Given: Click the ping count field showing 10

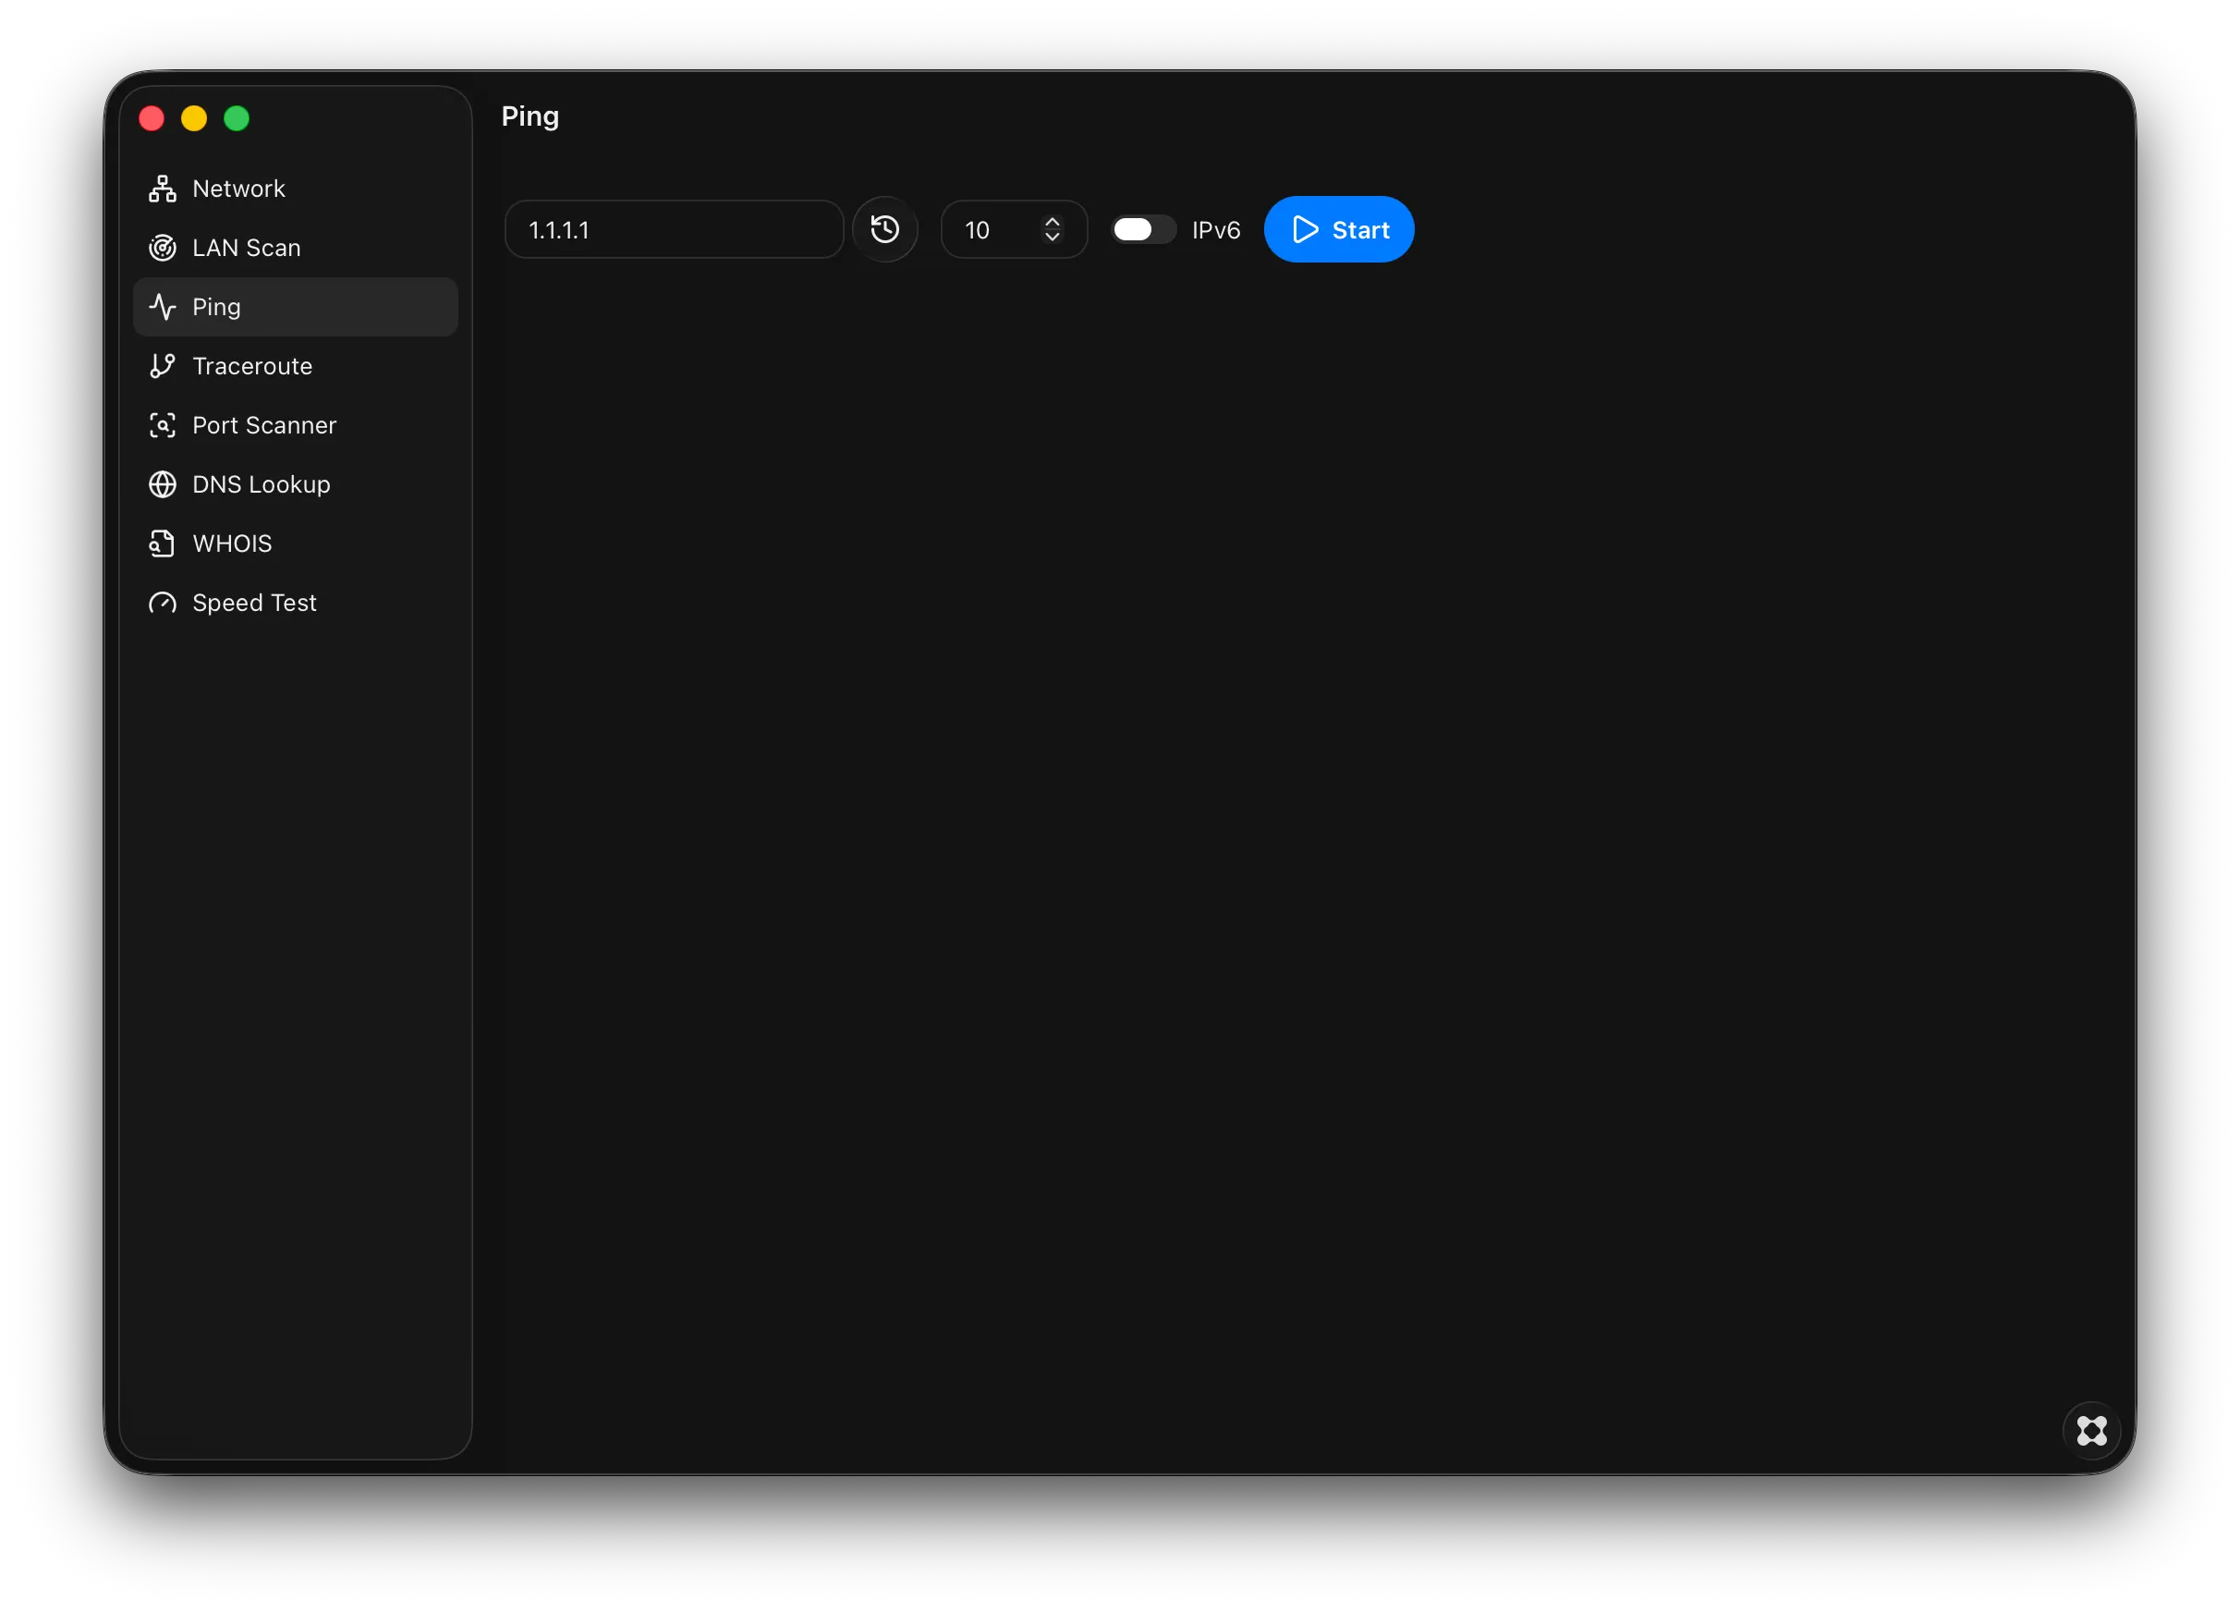Looking at the screenshot, I should point(1014,230).
